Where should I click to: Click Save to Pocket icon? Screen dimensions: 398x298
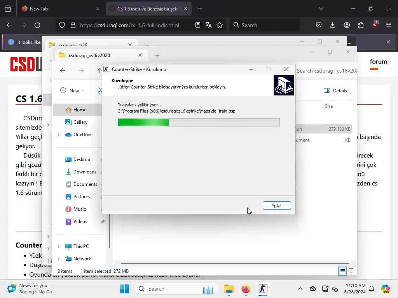pos(319,25)
